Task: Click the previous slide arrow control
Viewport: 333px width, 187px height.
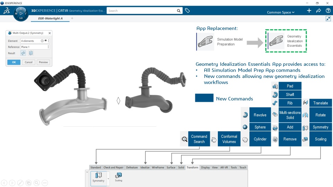Action: (x=4, y=183)
